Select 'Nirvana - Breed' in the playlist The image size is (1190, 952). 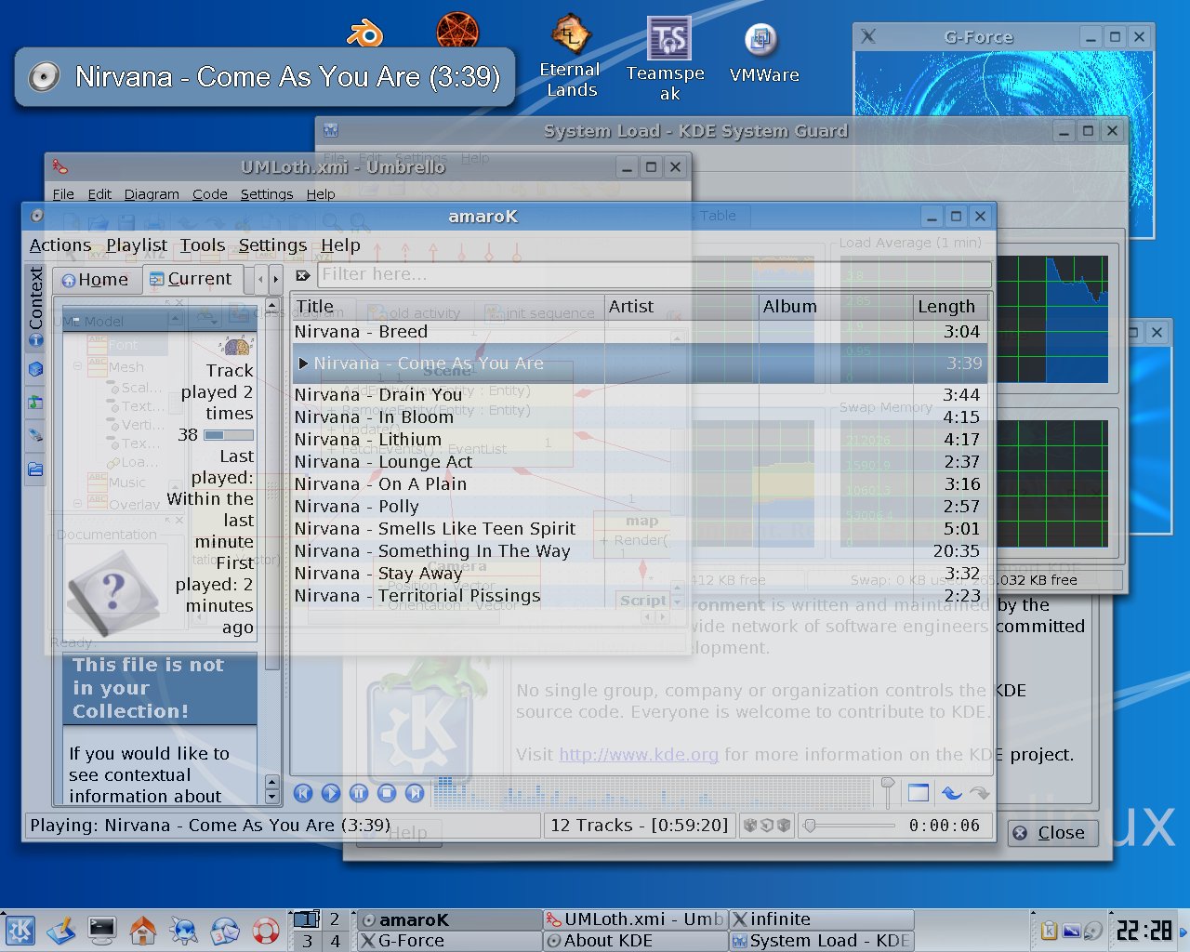(639, 332)
